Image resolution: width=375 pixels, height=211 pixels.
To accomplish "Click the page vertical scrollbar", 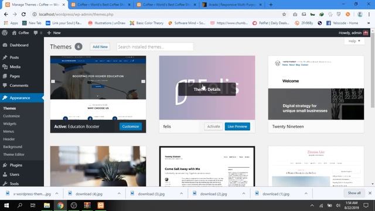I will click(x=373, y=70).
